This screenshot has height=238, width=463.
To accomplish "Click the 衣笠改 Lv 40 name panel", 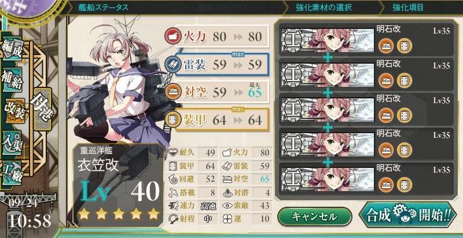I will click(x=118, y=185).
